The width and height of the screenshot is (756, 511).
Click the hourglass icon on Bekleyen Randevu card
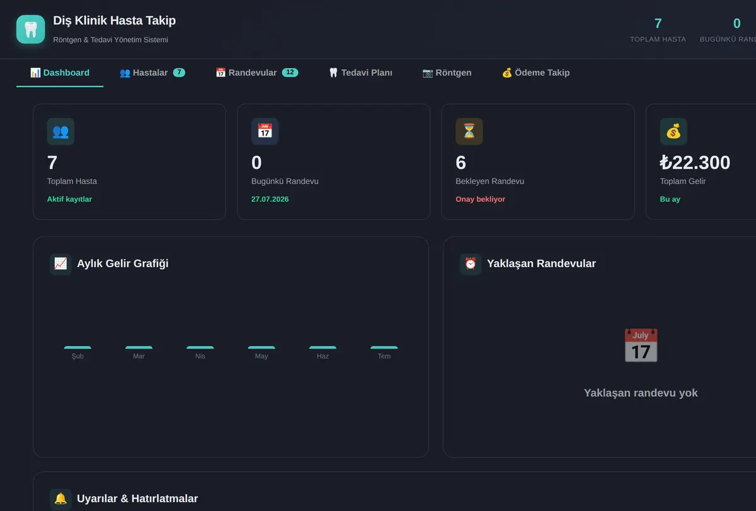point(469,132)
